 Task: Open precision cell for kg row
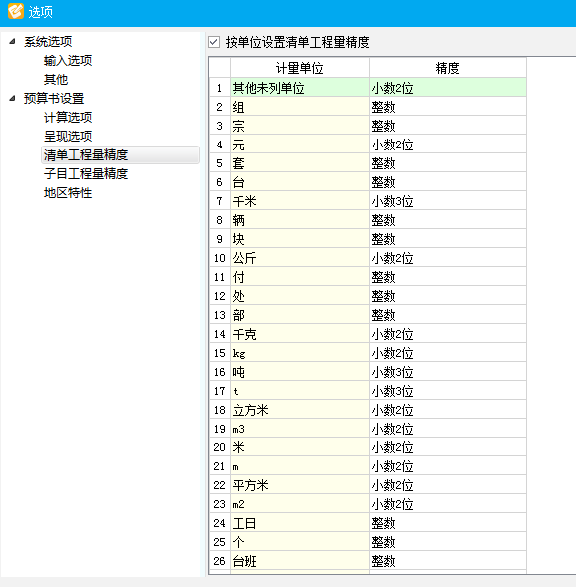(448, 353)
